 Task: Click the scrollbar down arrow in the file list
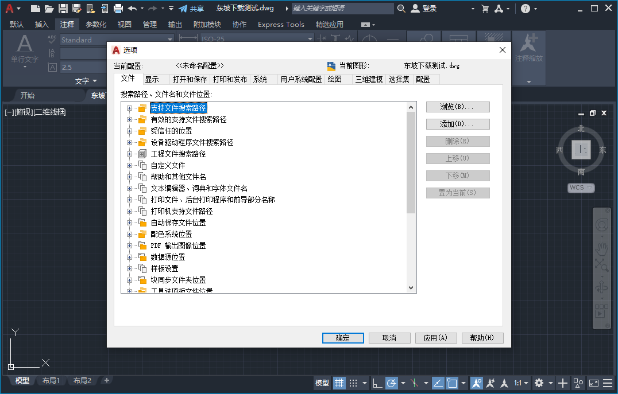411,287
